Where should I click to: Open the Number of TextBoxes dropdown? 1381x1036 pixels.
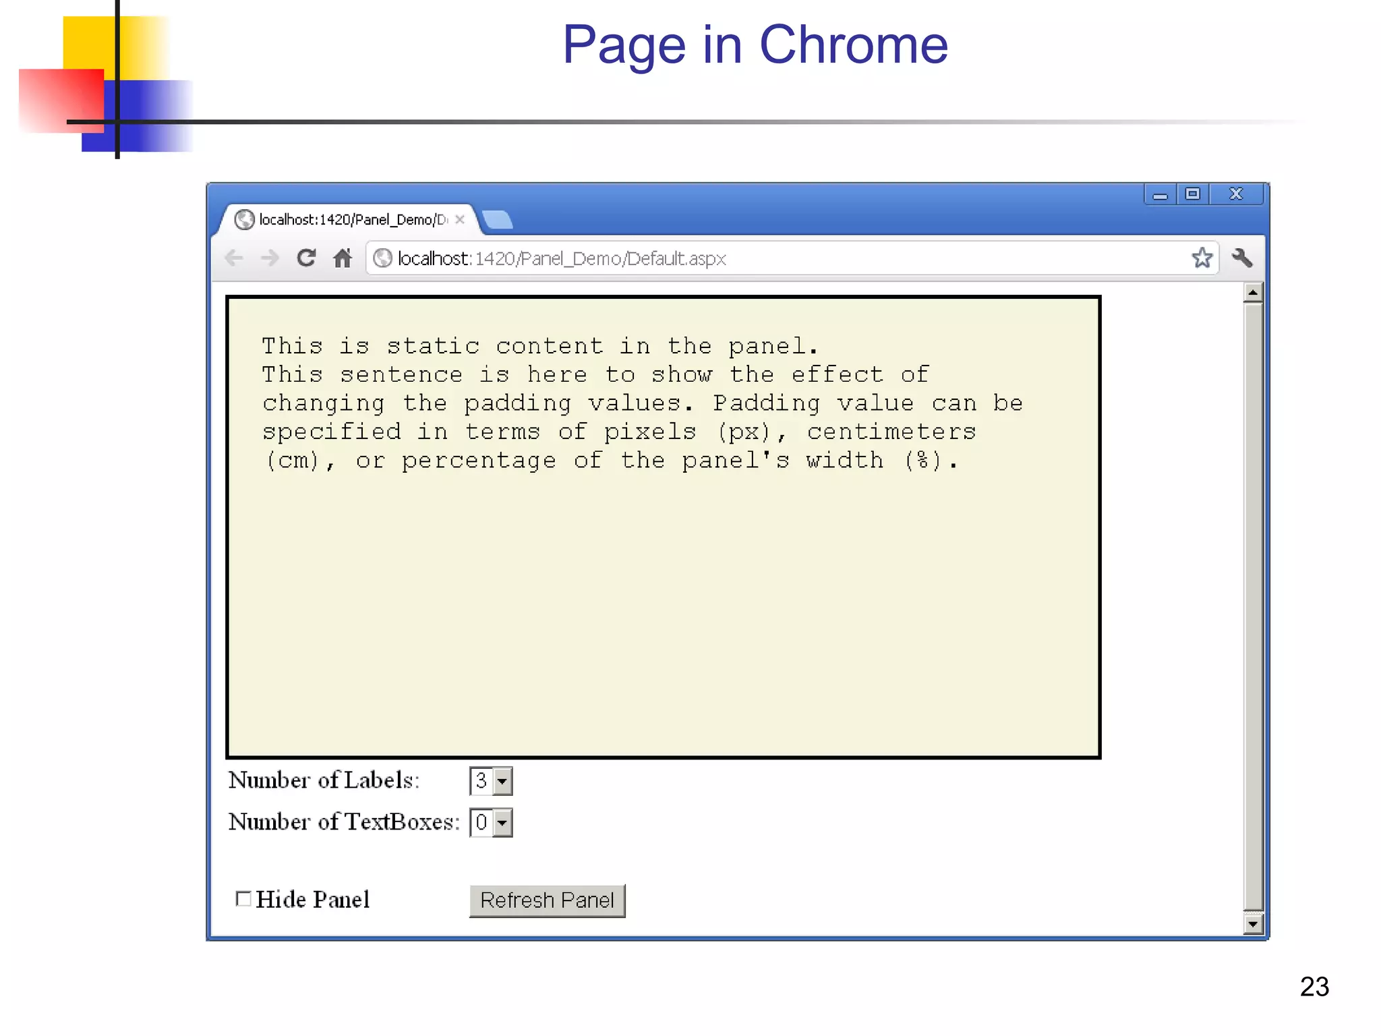tap(491, 823)
